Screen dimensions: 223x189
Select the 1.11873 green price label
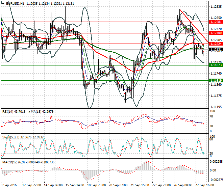point(216,65)
